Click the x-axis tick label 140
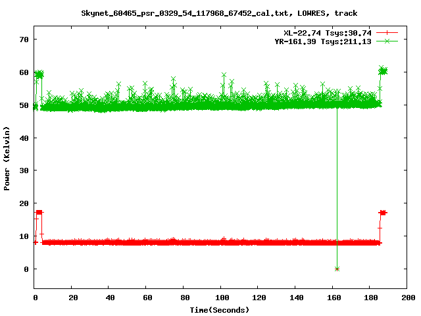421x316 pixels. pos(297,298)
